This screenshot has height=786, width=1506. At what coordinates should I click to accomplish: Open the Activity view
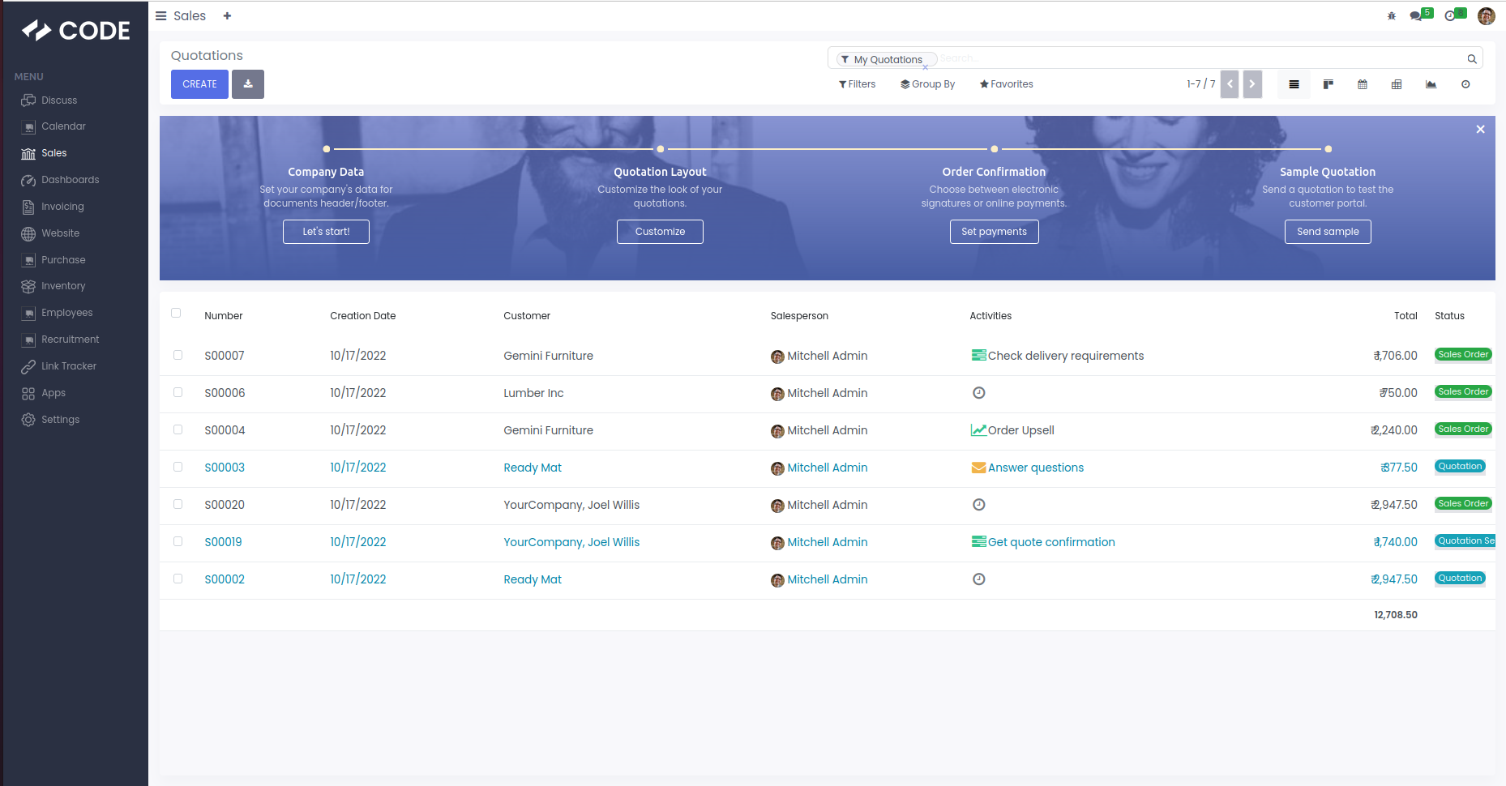1465,84
